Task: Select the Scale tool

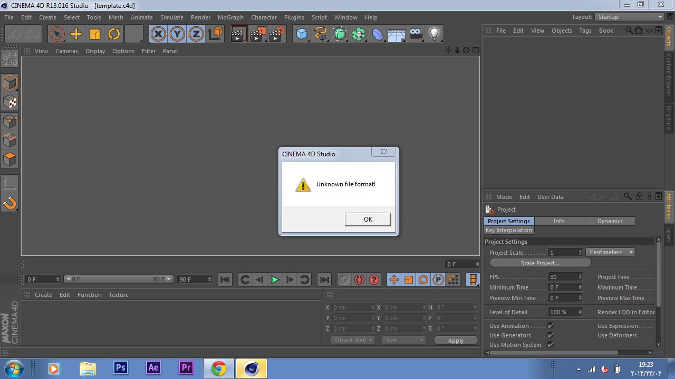Action: [x=95, y=34]
